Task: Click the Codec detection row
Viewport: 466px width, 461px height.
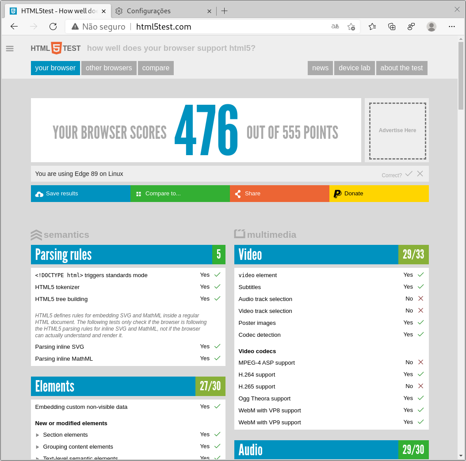Action: pyautogui.click(x=331, y=335)
